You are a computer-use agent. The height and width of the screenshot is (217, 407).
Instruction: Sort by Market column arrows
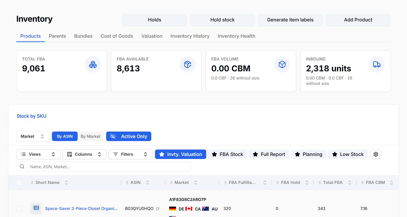195,183
